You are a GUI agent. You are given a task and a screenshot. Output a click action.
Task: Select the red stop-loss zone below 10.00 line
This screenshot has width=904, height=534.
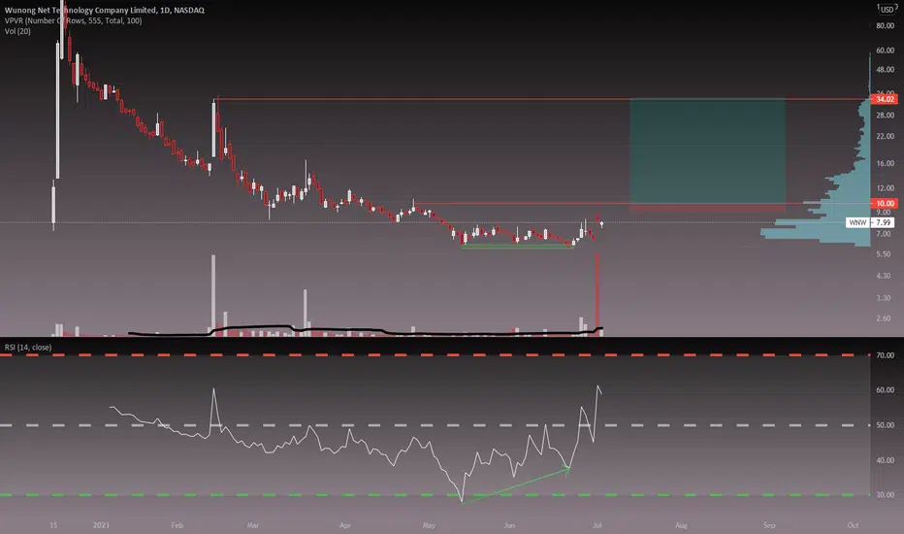(x=707, y=207)
